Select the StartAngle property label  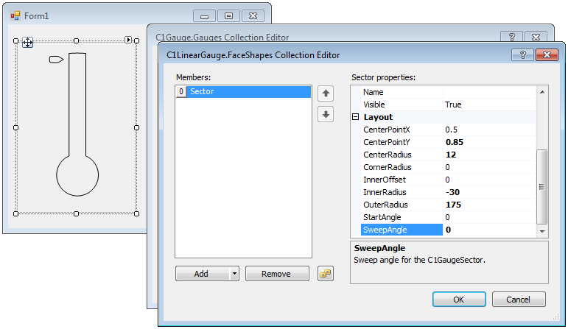[402, 217]
